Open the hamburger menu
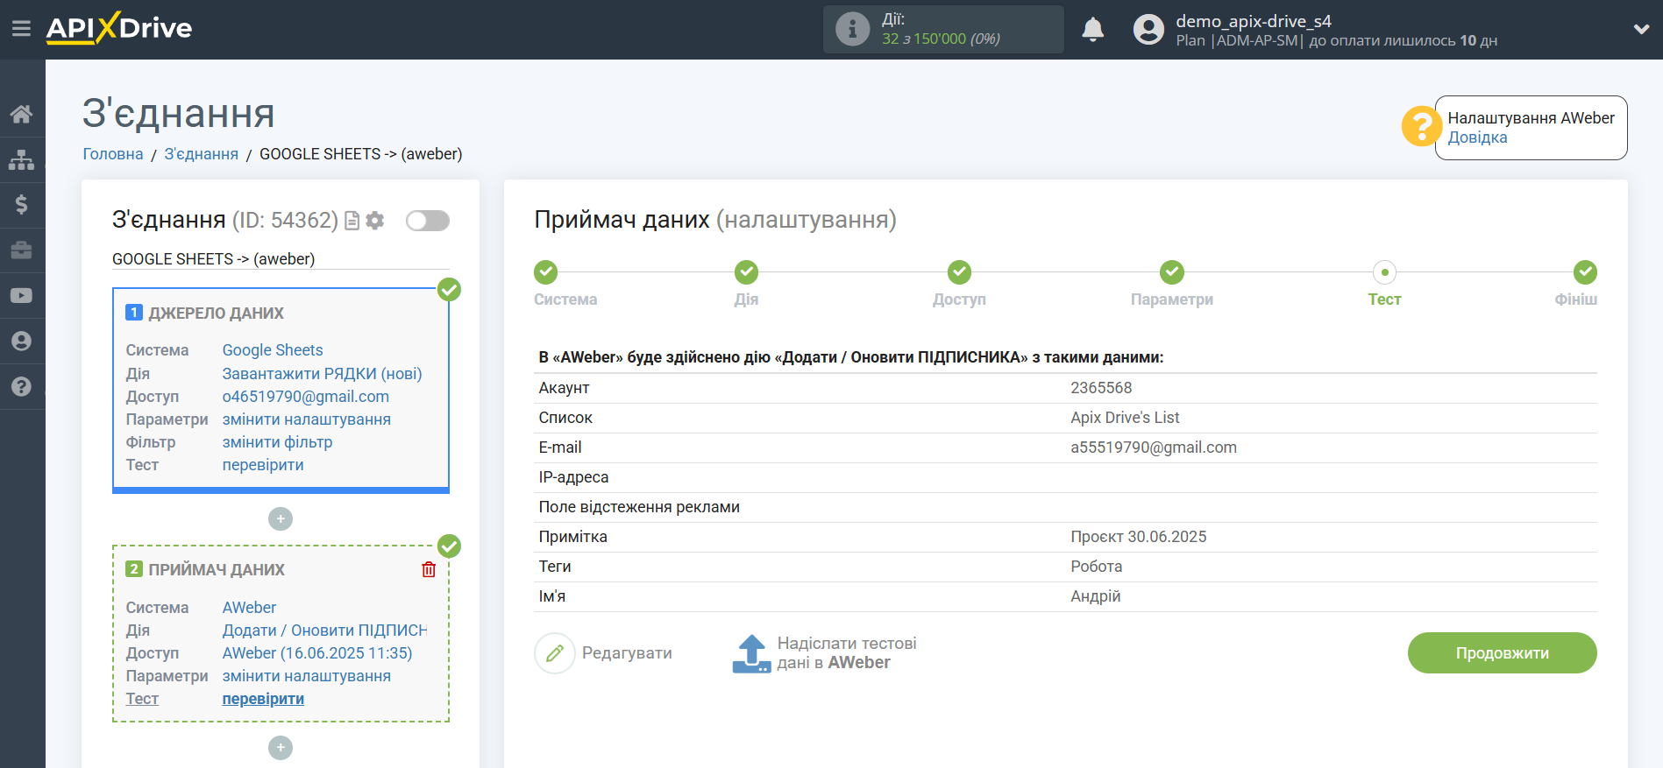This screenshot has width=1663, height=768. coord(21,29)
